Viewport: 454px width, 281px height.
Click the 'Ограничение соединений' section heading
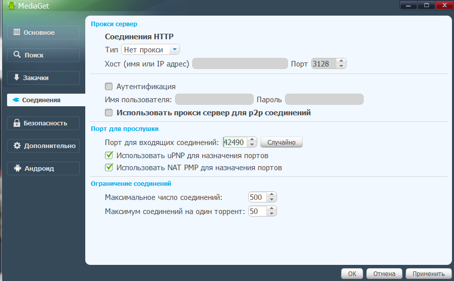tap(131, 184)
